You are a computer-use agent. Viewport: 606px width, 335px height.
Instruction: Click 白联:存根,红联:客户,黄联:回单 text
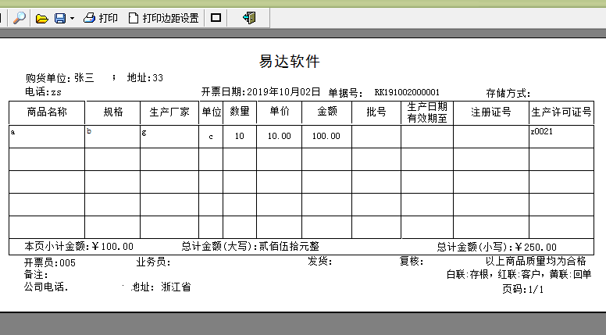point(519,274)
